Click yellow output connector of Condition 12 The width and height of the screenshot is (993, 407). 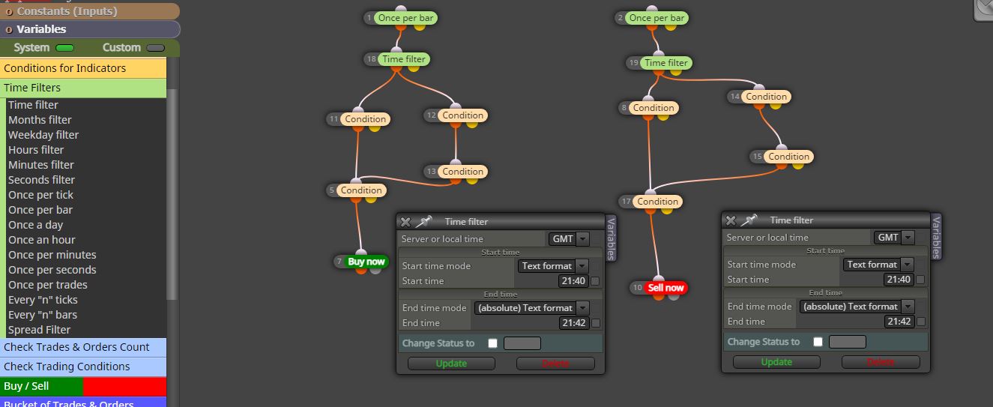(x=471, y=124)
